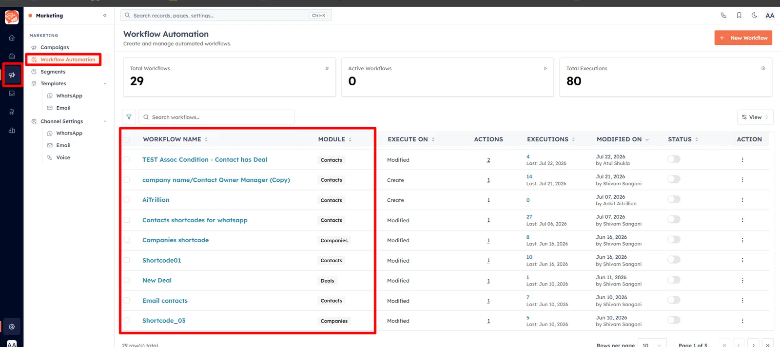Toggle status switch for New Deal workflow
Screen dimensions: 780x347
[x=674, y=280]
